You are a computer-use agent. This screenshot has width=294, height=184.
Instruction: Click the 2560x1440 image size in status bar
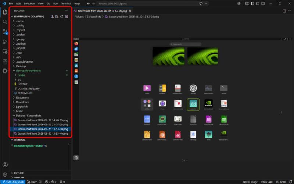pyautogui.click(x=266, y=182)
